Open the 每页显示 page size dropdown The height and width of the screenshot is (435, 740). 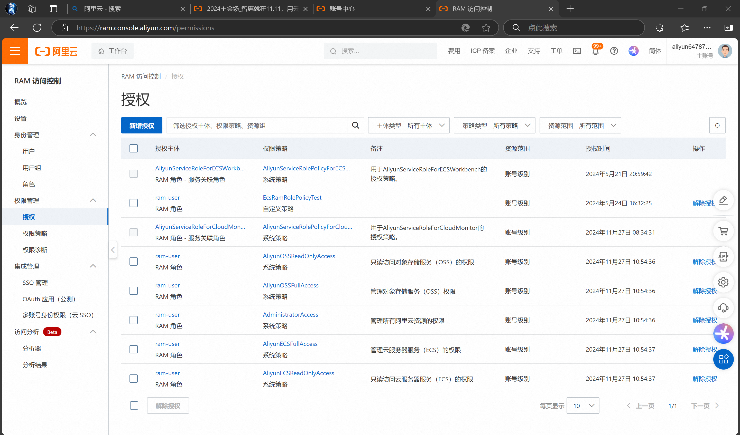pyautogui.click(x=582, y=405)
